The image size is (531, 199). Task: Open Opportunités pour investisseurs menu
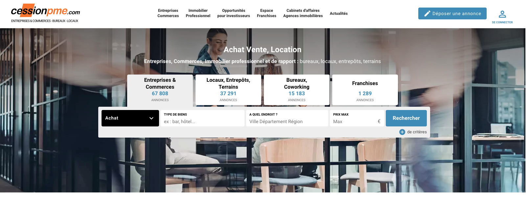pos(233,13)
